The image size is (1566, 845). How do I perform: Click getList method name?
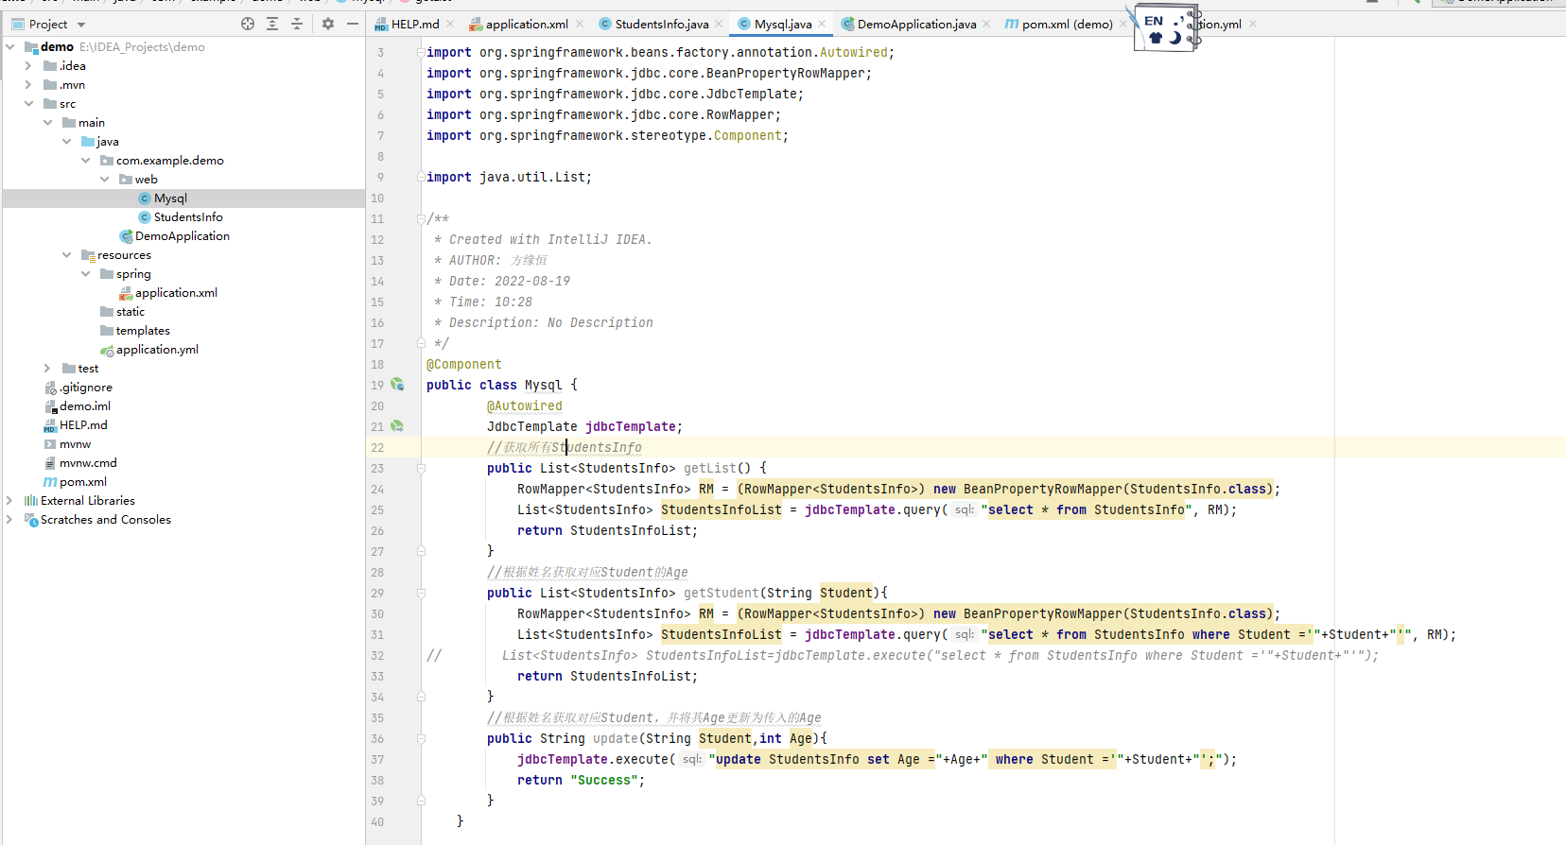(x=710, y=468)
